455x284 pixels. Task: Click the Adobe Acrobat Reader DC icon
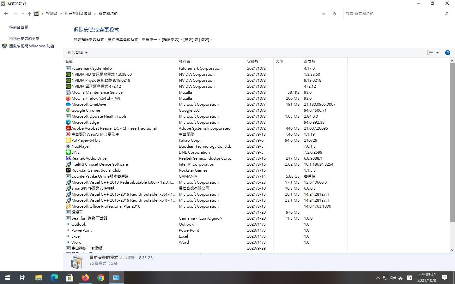68,128
